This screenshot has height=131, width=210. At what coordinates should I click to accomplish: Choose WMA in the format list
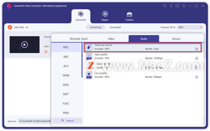coord(66,76)
